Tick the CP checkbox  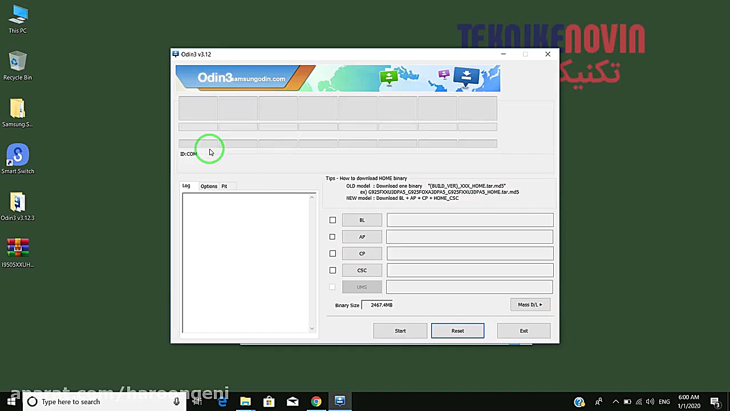pyautogui.click(x=332, y=253)
